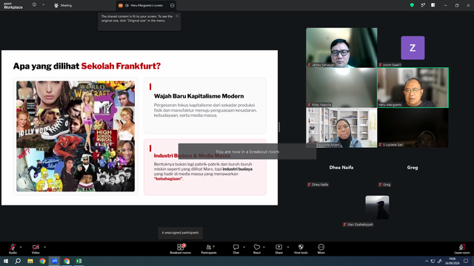
Task: Switch to the Meeting tab
Action: coord(63,5)
